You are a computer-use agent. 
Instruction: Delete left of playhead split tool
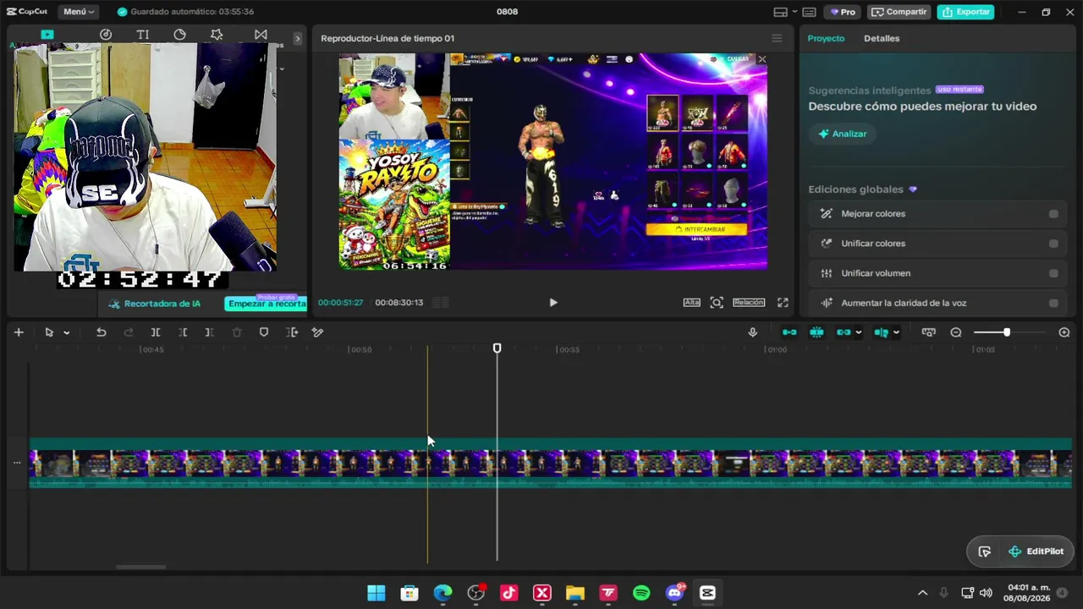pos(183,332)
